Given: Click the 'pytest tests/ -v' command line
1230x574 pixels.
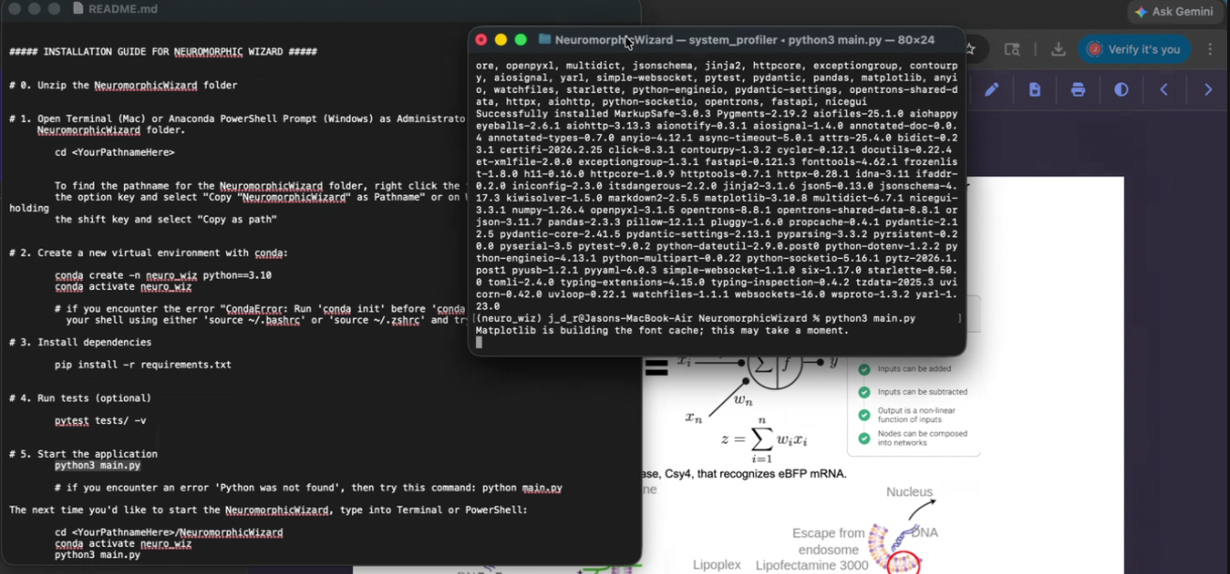Looking at the screenshot, I should tap(100, 421).
